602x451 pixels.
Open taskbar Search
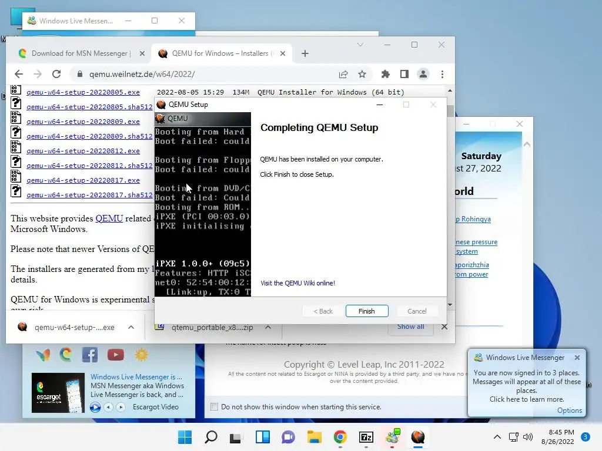pos(211,437)
